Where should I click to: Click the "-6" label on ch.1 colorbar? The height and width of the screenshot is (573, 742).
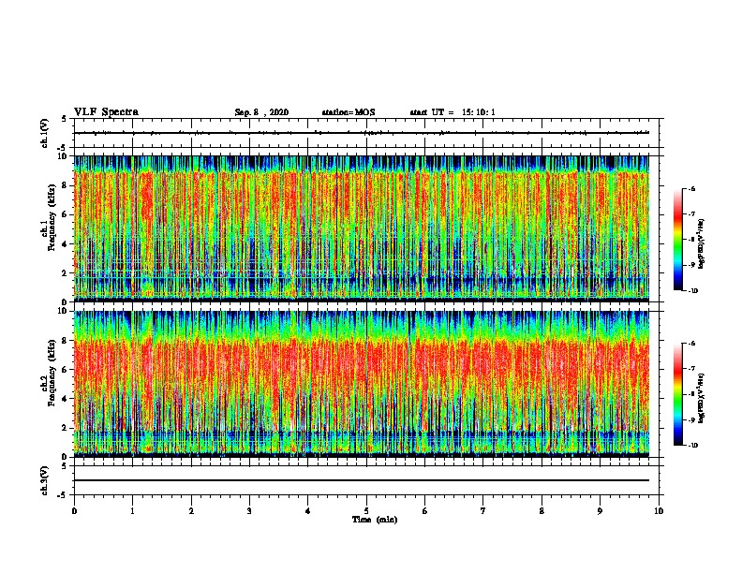691,189
